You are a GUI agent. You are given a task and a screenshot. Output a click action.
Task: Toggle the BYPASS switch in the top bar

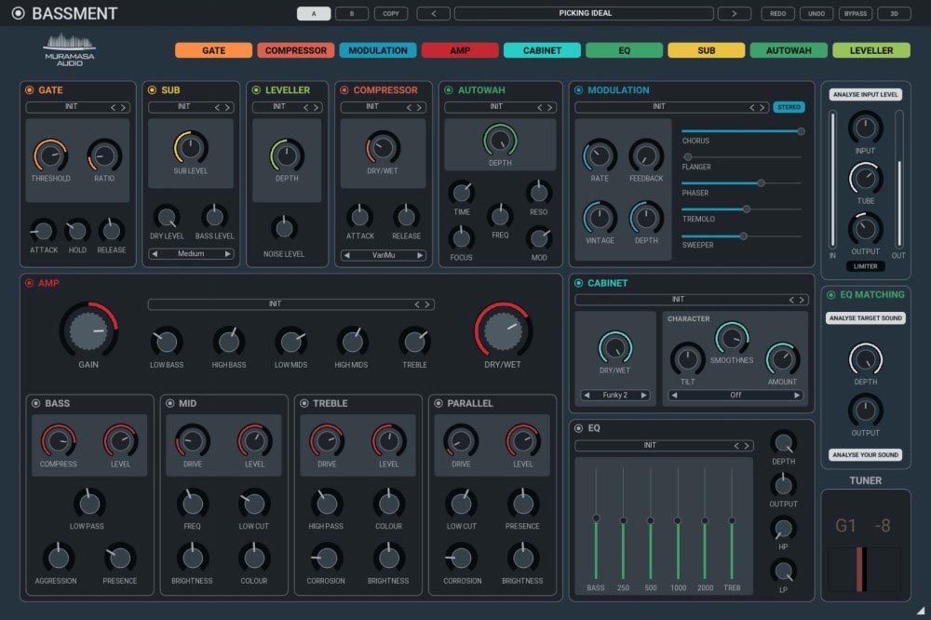[x=856, y=13]
